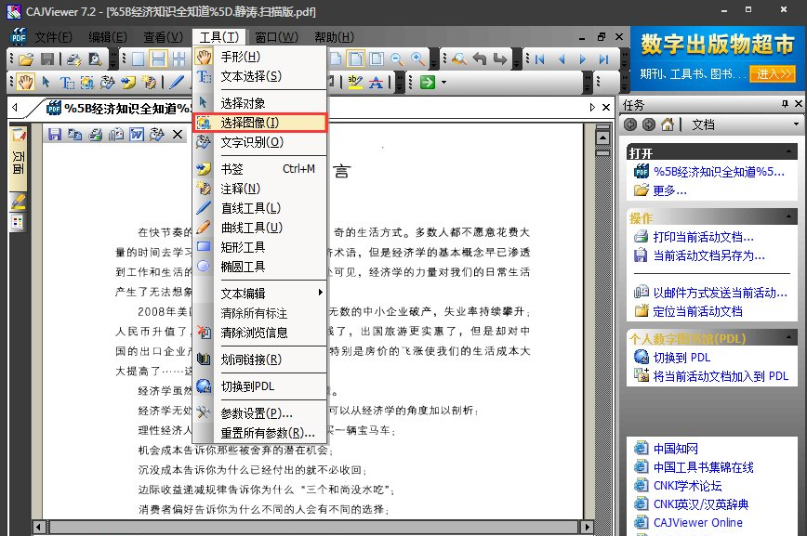Click 打印当前活动文档... link

[x=703, y=237]
